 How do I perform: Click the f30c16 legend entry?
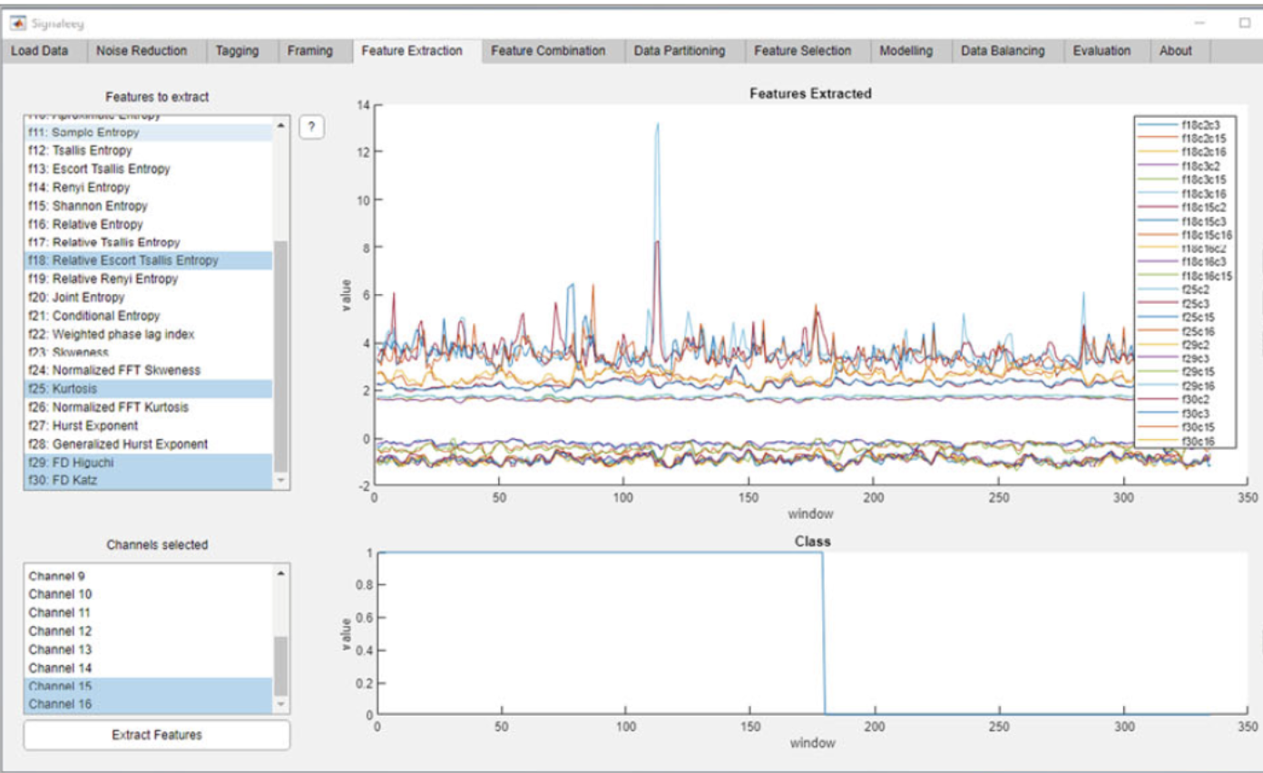point(1186,441)
